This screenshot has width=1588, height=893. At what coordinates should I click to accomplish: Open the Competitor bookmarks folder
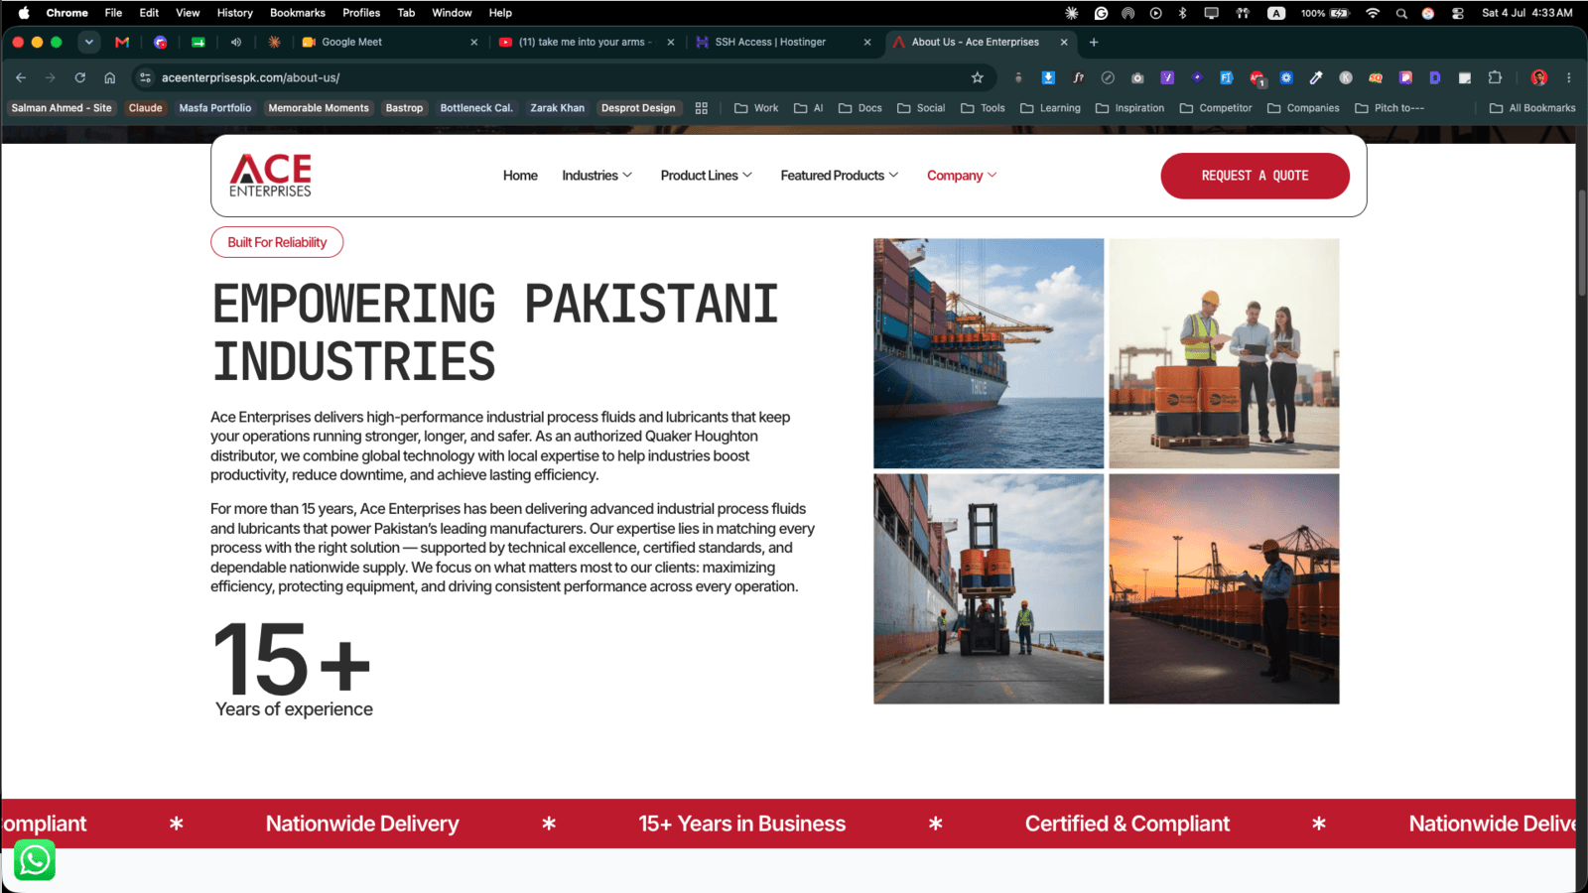1216,108
